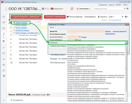Select the Четвертая очередь radio button
The height and width of the screenshot is (104, 132).
(x=14, y=30)
